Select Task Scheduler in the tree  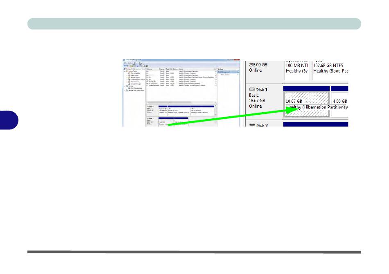[x=133, y=73]
